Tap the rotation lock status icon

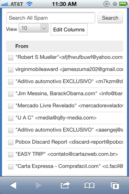(x=107, y=4)
